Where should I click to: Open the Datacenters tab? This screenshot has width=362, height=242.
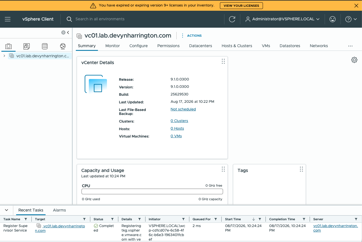point(201,46)
